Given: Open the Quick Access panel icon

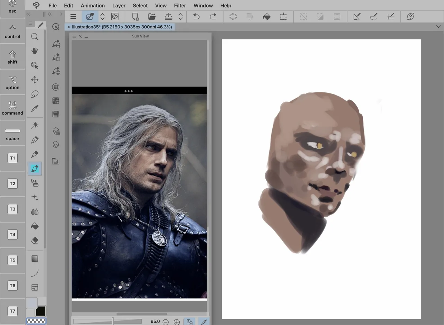Looking at the screenshot, I should (56, 27).
